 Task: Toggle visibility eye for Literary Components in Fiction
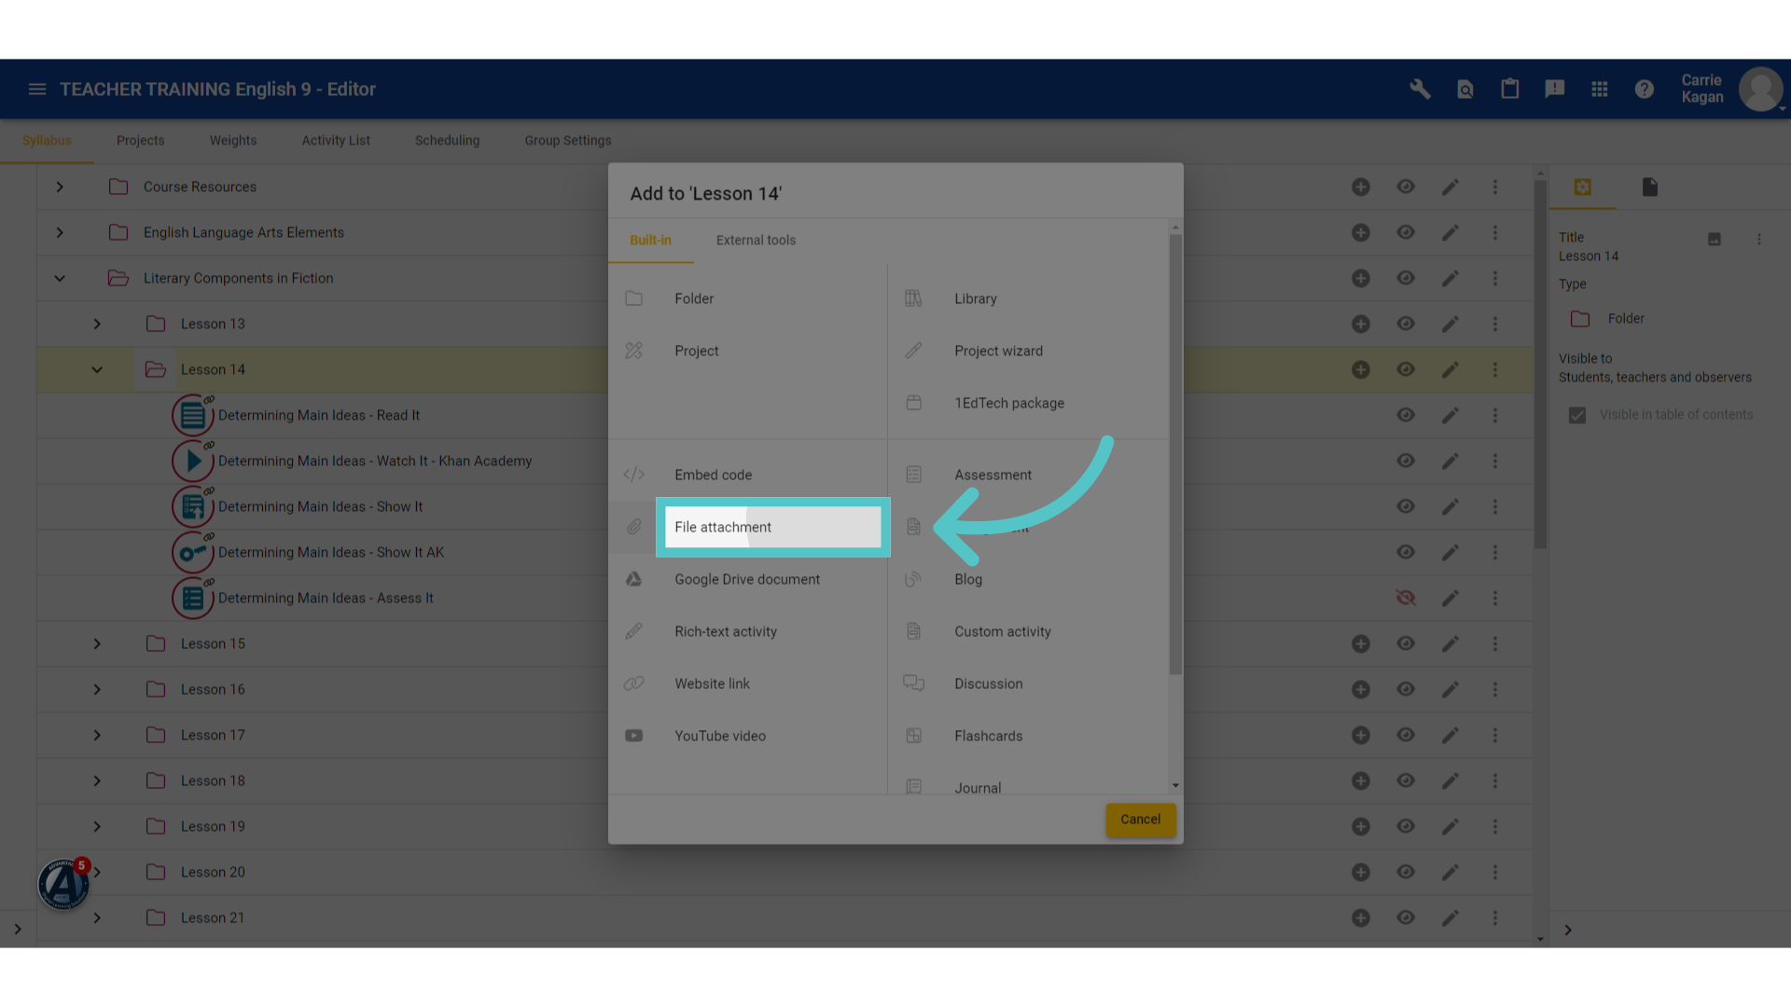tap(1406, 279)
